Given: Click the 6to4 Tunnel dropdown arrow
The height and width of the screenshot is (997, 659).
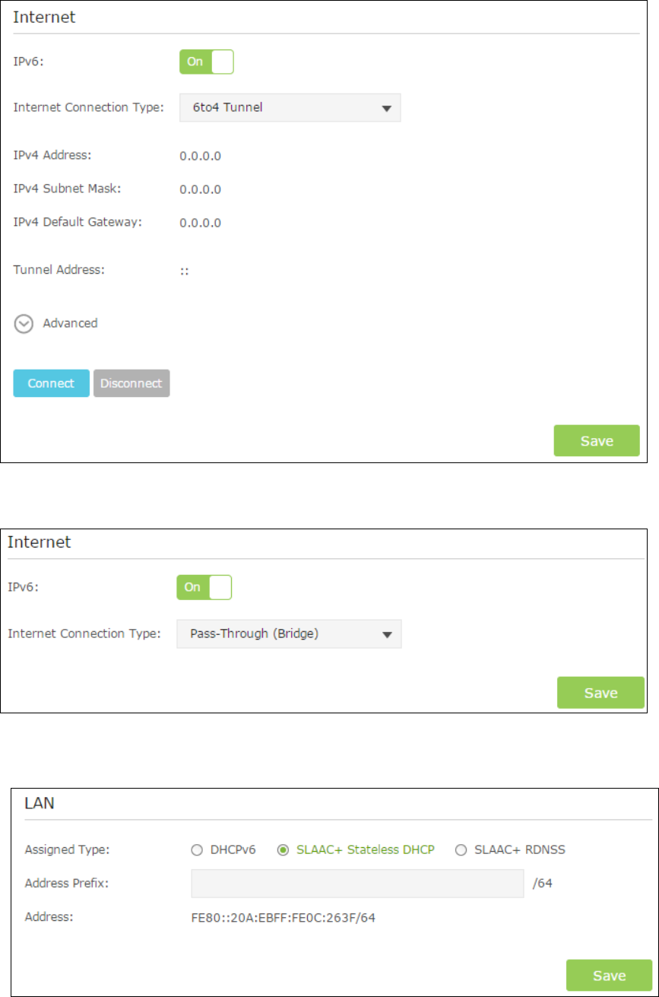Looking at the screenshot, I should click(x=386, y=108).
